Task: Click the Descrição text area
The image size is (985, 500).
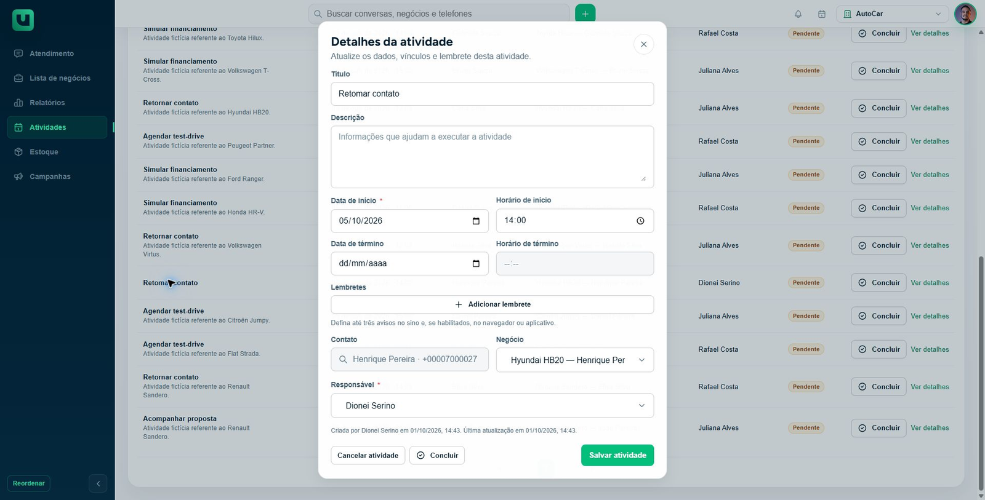Action: coord(492,157)
